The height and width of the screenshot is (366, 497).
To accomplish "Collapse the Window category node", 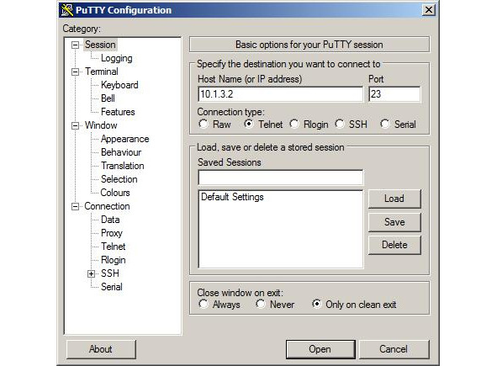I will (75, 125).
